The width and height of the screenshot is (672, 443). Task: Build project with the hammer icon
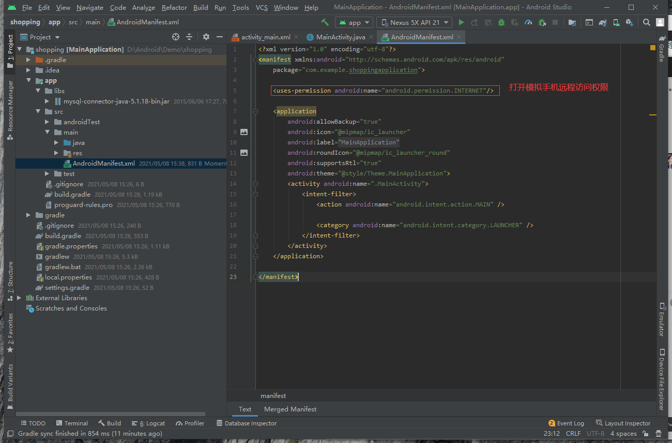point(325,22)
